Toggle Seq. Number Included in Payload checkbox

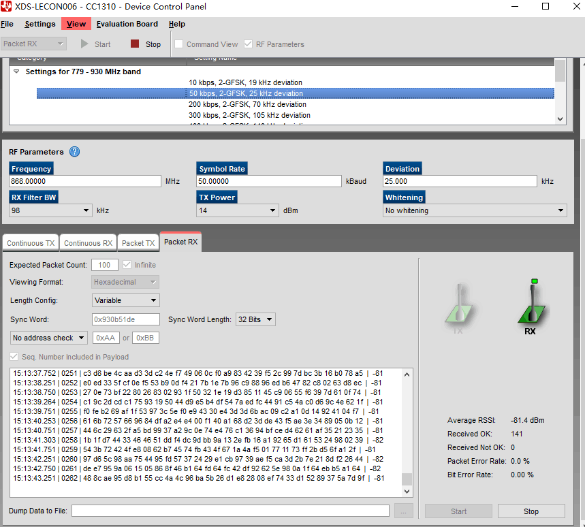(14, 357)
